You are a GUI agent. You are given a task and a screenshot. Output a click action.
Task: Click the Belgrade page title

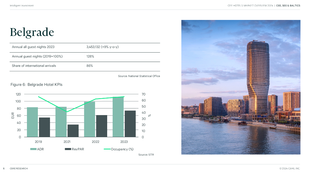coord(32,32)
